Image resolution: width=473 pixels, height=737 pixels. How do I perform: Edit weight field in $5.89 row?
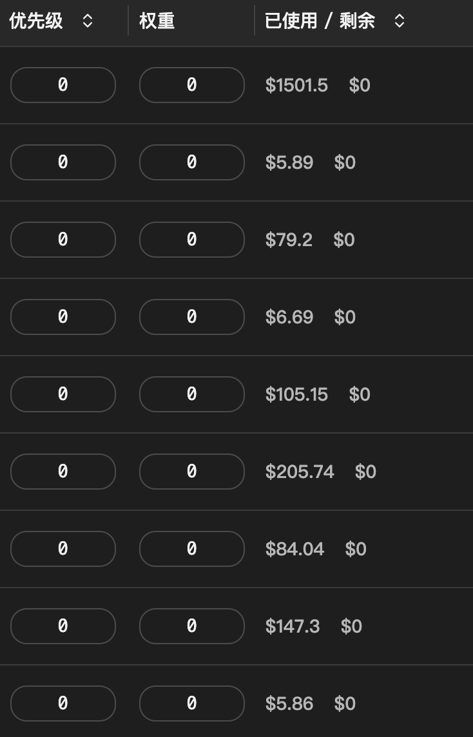[x=192, y=162]
